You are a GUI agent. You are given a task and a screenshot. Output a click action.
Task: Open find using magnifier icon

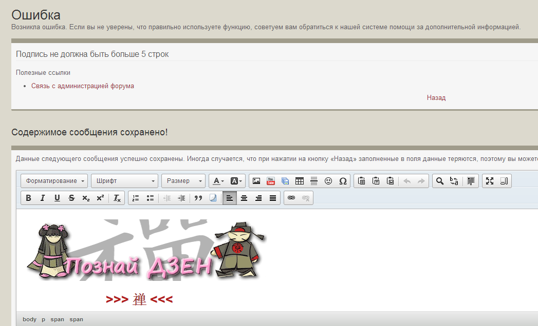[440, 181]
